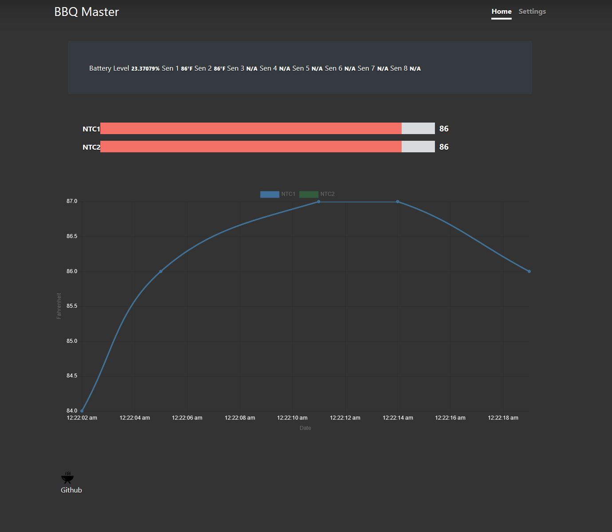
Task: Click the Battery Level 23.37079% reading
Action: (x=124, y=68)
